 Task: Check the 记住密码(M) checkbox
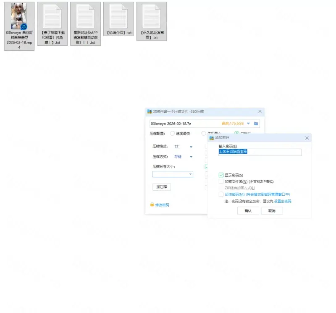pos(221,194)
